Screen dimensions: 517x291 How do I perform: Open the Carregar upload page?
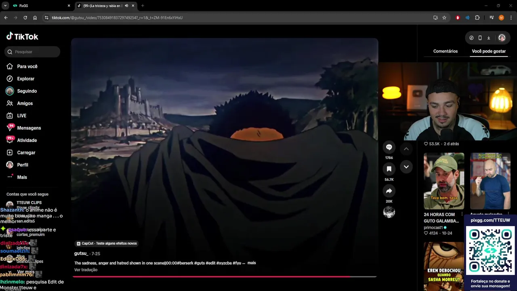[21, 152]
